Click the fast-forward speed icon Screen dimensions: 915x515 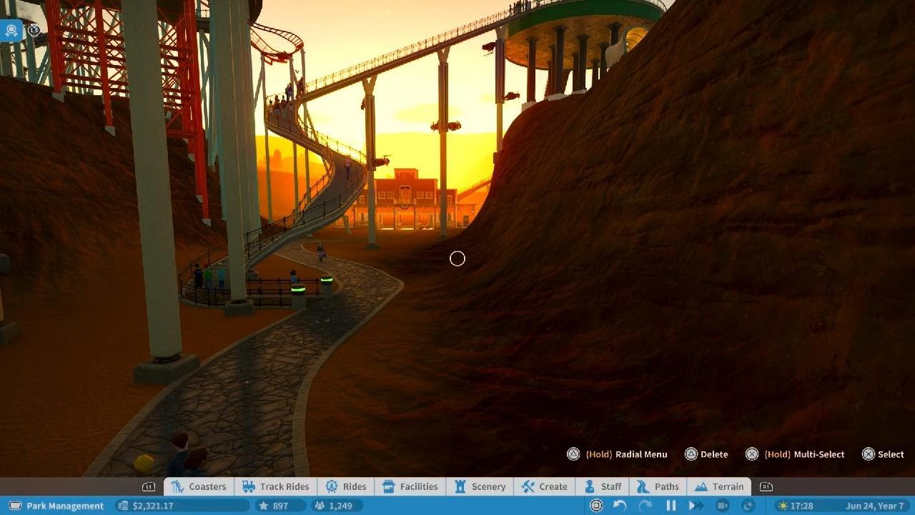tap(696, 506)
